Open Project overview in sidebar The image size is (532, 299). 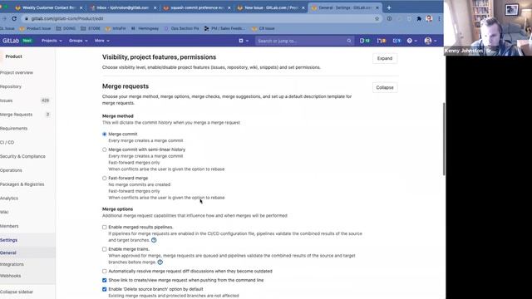[17, 72]
